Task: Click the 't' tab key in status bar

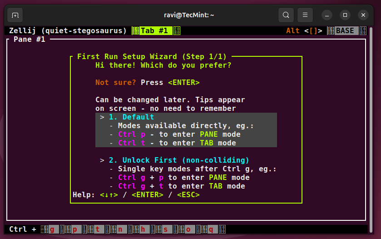Action: pos(97,229)
